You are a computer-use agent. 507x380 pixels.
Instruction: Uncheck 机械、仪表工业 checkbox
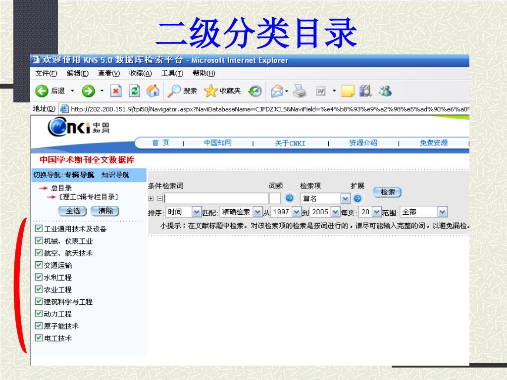pos(39,241)
